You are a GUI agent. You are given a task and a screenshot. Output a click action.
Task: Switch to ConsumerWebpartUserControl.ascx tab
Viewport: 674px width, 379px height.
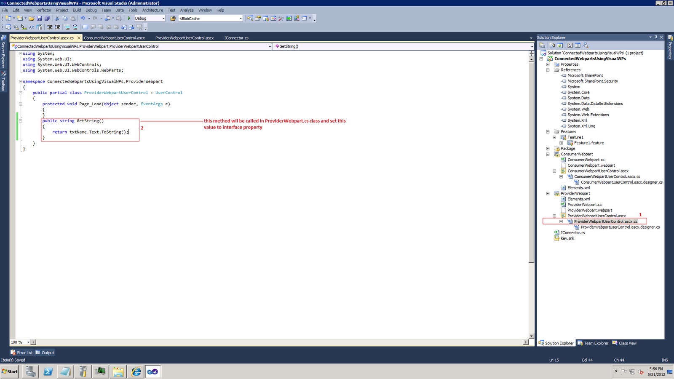coord(115,38)
